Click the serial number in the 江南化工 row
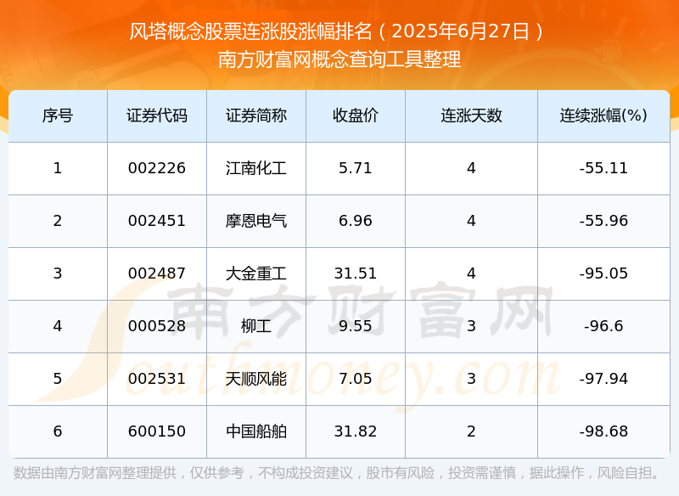The image size is (679, 496). tap(58, 168)
